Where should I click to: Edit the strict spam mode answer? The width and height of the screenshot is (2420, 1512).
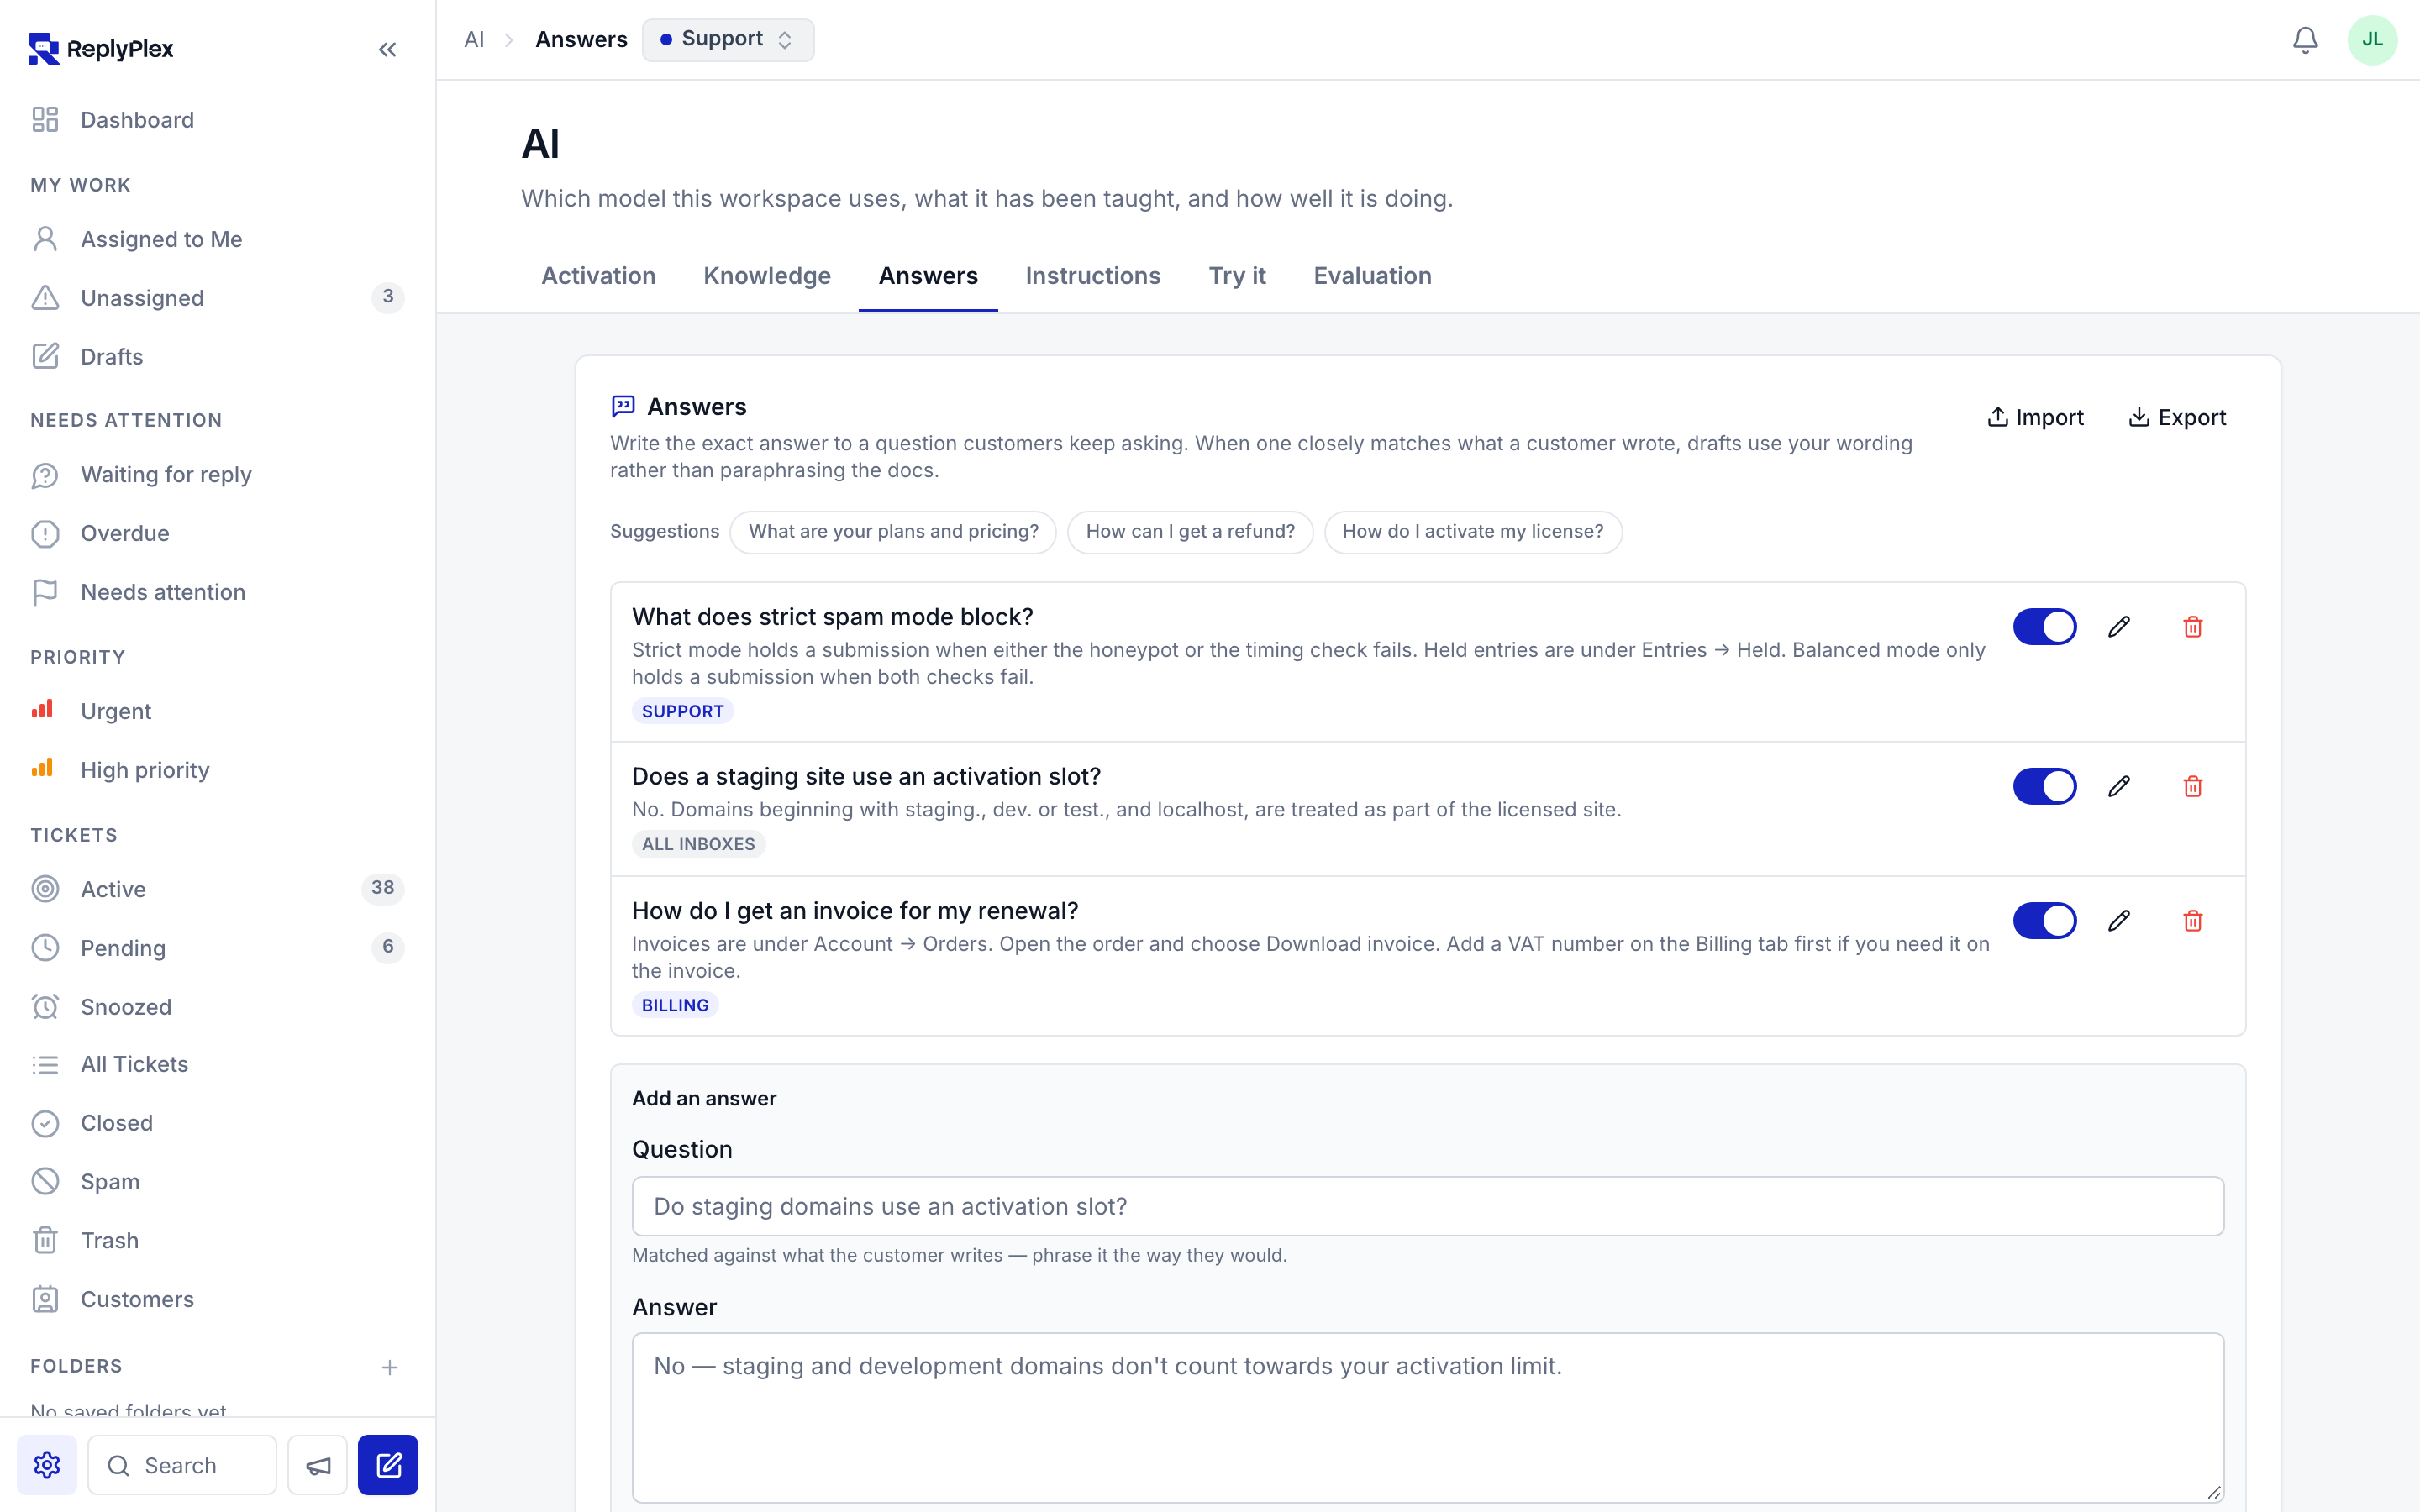pyautogui.click(x=2119, y=627)
